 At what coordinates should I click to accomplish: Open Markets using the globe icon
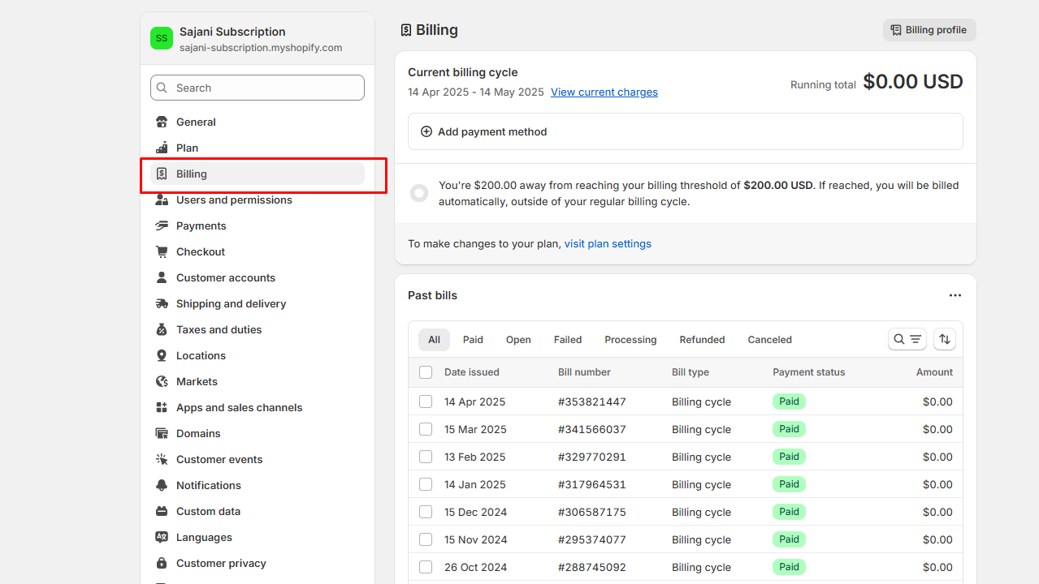click(162, 382)
